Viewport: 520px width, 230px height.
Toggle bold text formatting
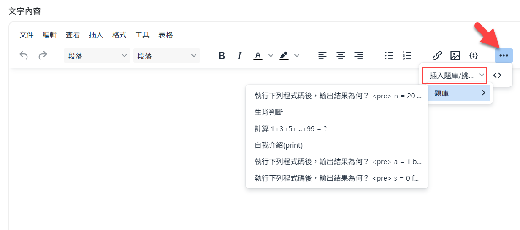click(x=222, y=56)
